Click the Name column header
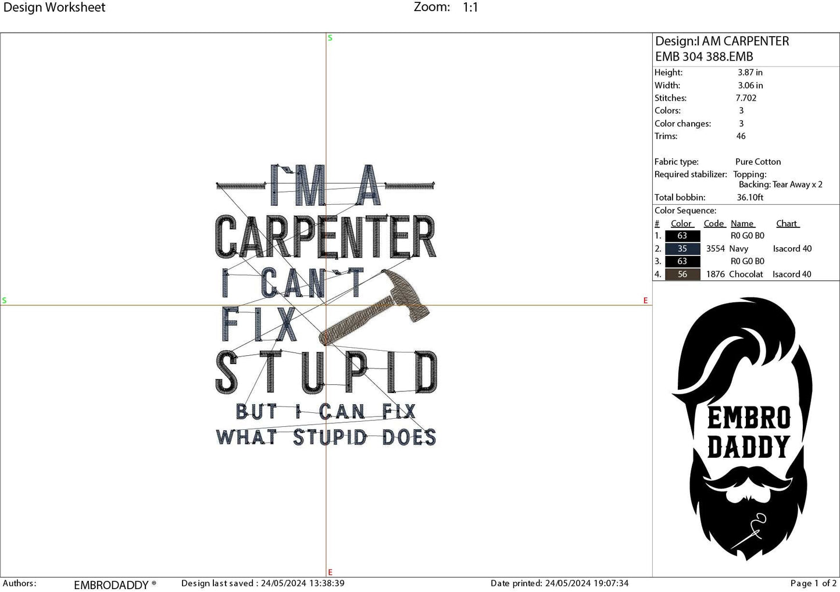This screenshot has width=840, height=592. pyautogui.click(x=742, y=223)
